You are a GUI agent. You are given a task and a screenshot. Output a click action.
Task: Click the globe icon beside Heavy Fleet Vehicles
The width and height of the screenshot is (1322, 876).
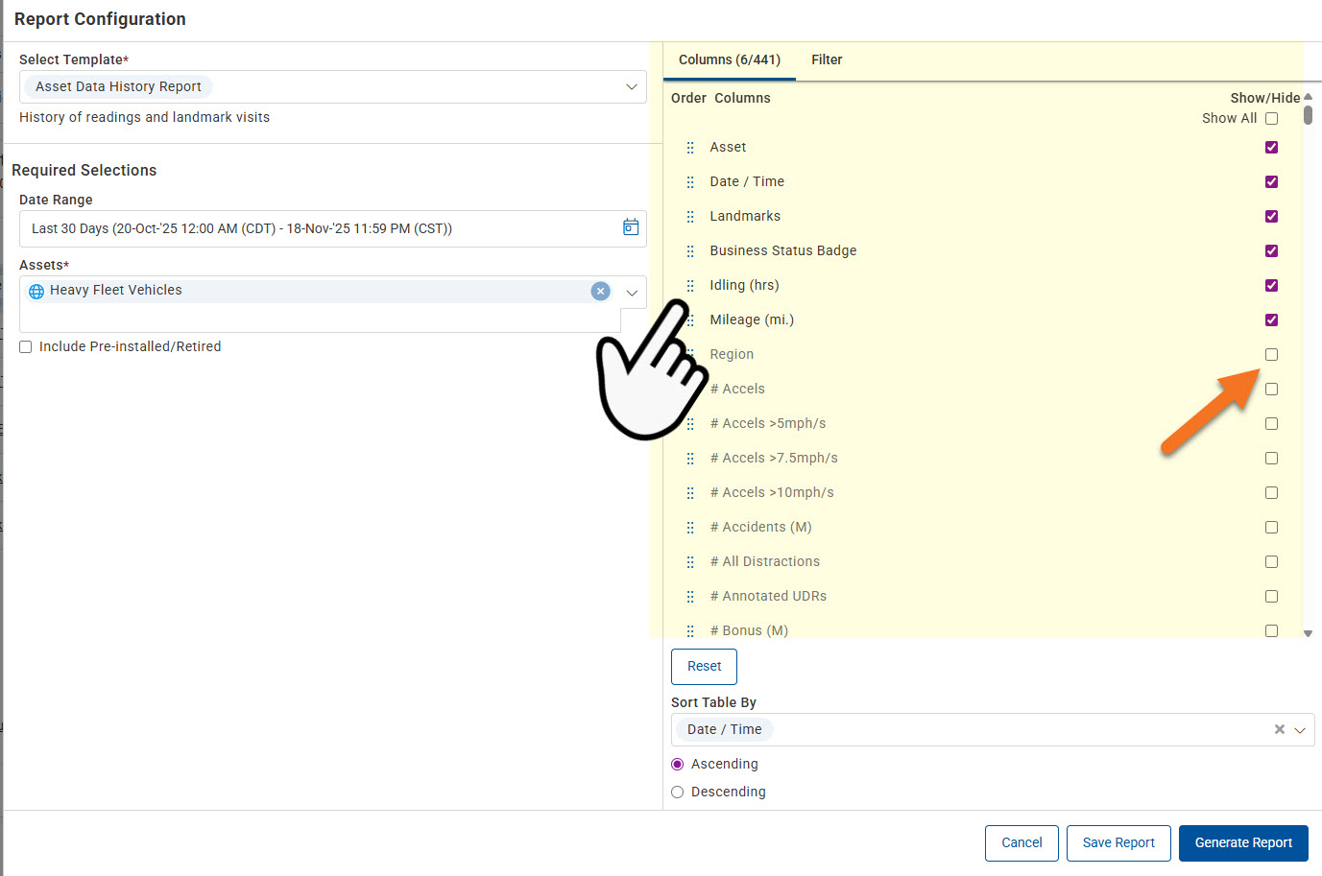(x=36, y=291)
